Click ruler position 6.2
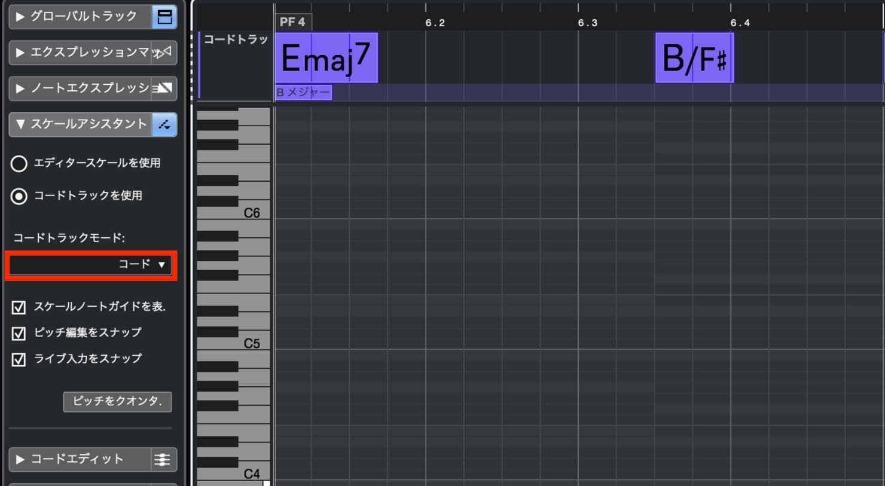The image size is (885, 486). click(x=435, y=23)
